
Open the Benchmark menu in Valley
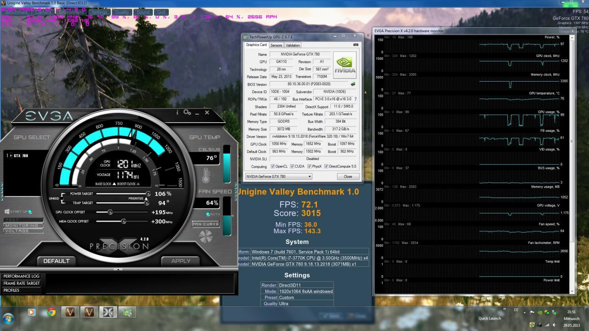(17, 12)
